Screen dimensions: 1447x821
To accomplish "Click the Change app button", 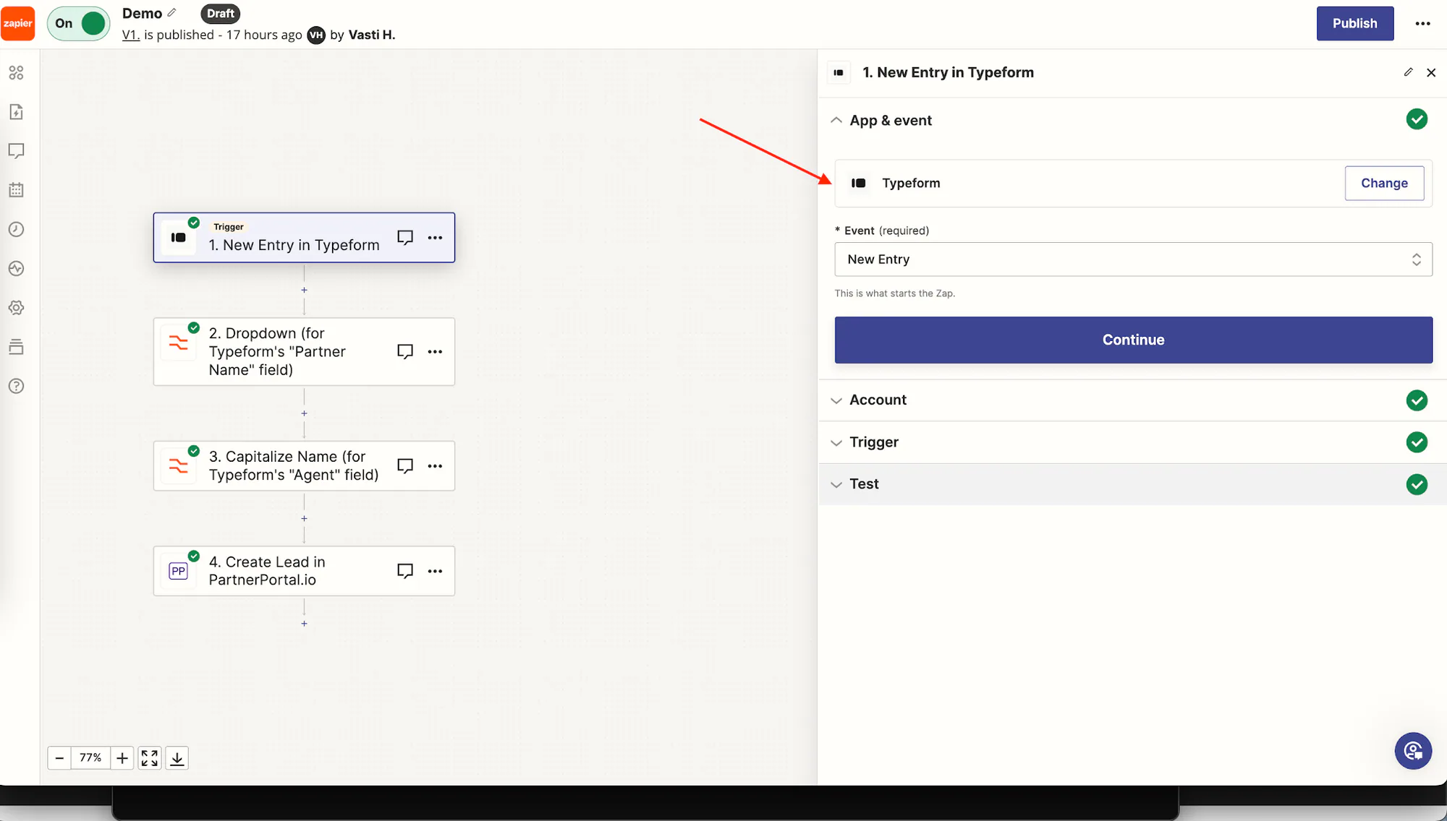I will 1384,184.
